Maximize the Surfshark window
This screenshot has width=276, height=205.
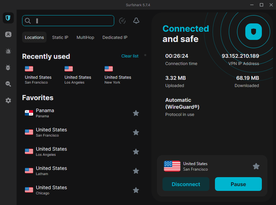coord(262,5)
